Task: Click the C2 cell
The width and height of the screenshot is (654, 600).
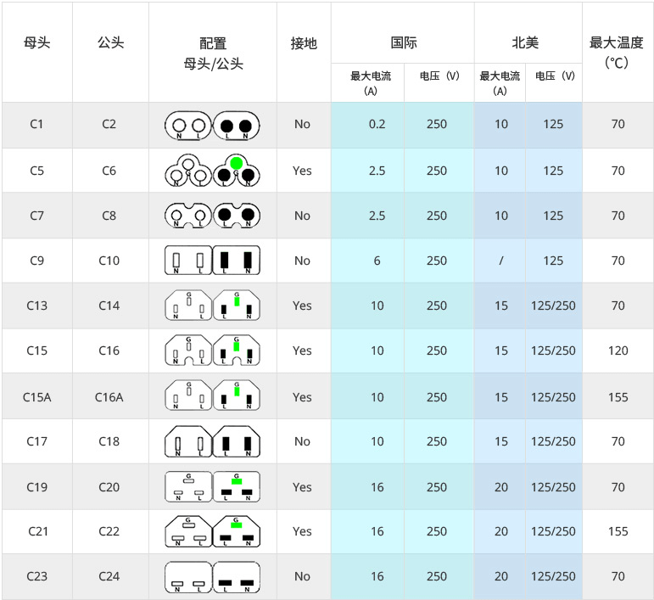Action: click(x=109, y=124)
